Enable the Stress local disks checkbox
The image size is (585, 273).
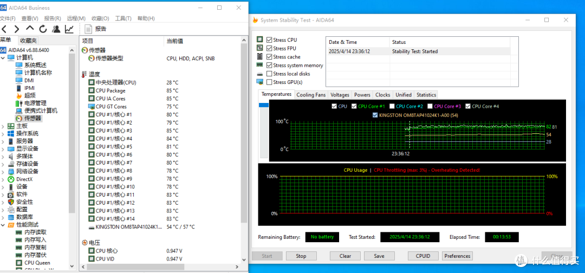tap(269, 74)
